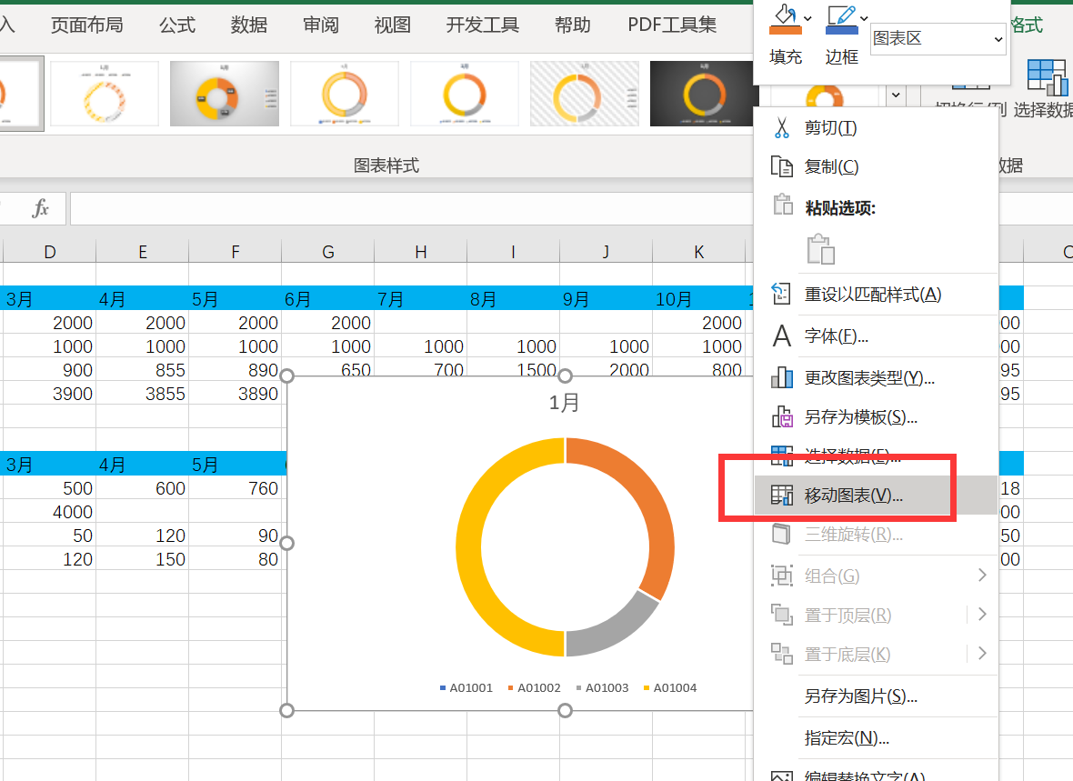Choose 字体(F)... menu entry

[x=876, y=335]
